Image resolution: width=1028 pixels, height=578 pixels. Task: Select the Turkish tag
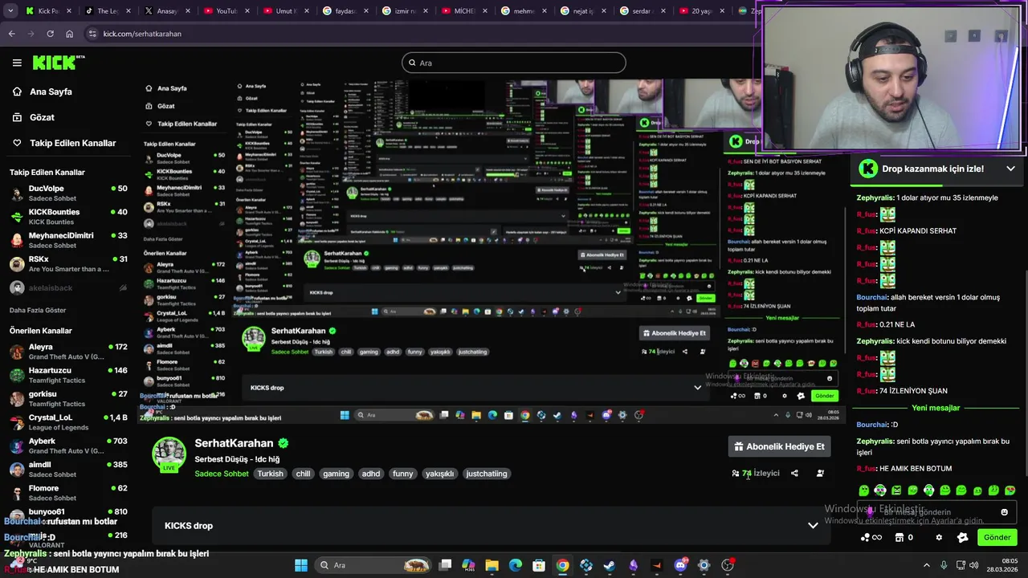[270, 474]
